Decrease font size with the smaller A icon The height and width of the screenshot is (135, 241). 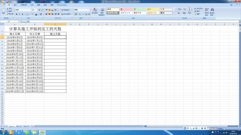click(42, 10)
